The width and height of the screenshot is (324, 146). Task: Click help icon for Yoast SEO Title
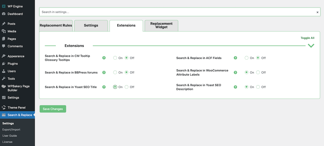pyautogui.click(x=104, y=87)
